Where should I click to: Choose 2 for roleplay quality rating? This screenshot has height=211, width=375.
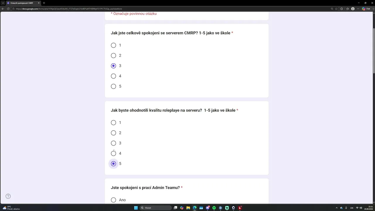pyautogui.click(x=113, y=133)
